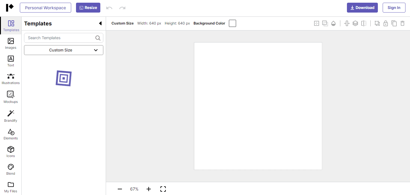
Task: Select the Brandify tool
Action: 11,115
